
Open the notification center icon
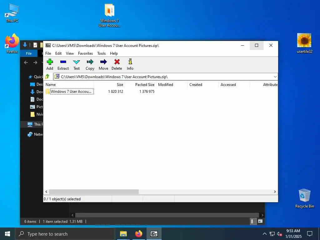click(x=310, y=234)
